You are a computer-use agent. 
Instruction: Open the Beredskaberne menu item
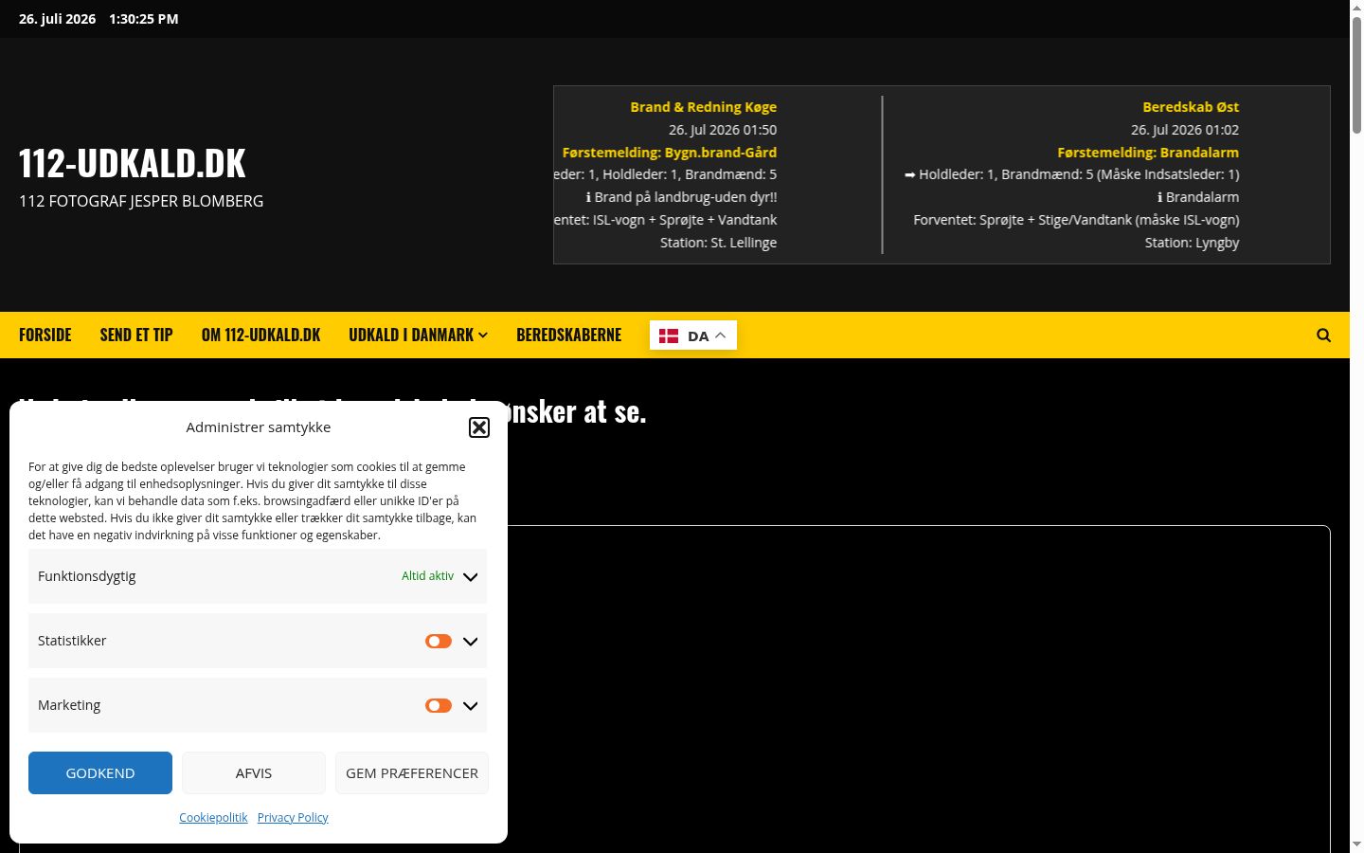pyautogui.click(x=568, y=336)
